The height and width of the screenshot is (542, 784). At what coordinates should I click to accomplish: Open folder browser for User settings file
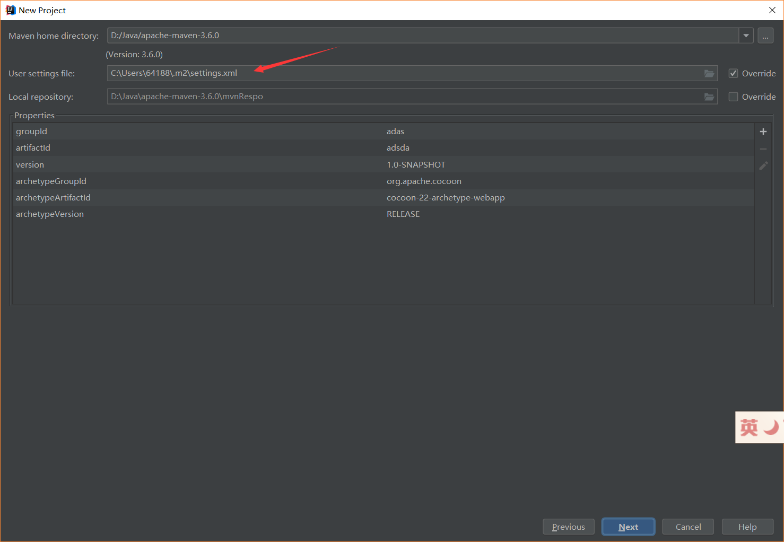pos(709,73)
